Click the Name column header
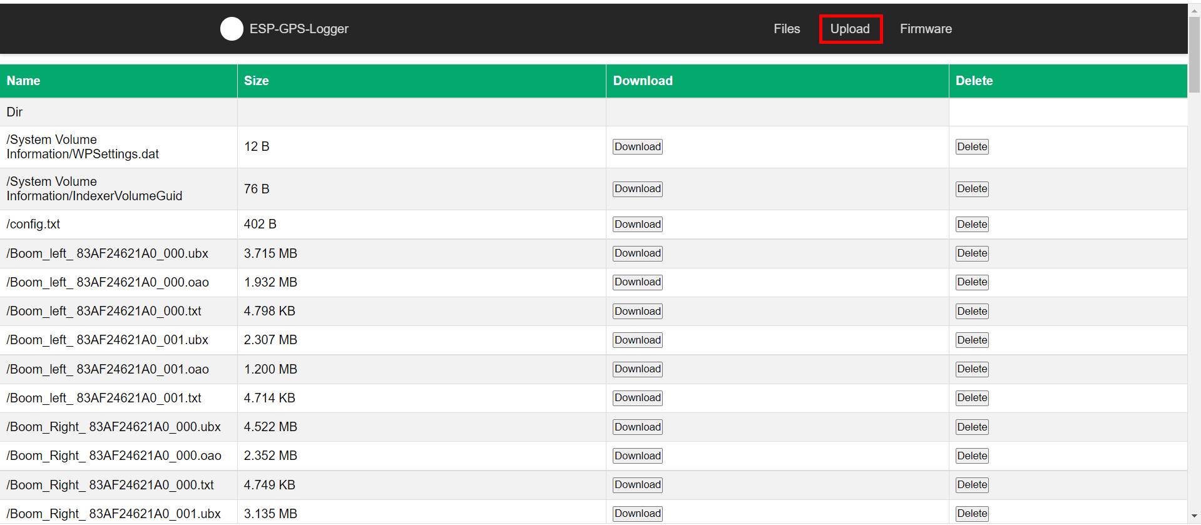The height and width of the screenshot is (525, 1201). (x=23, y=81)
